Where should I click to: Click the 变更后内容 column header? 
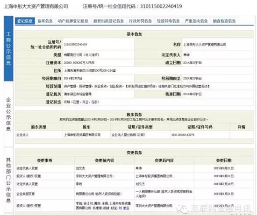point(164,160)
